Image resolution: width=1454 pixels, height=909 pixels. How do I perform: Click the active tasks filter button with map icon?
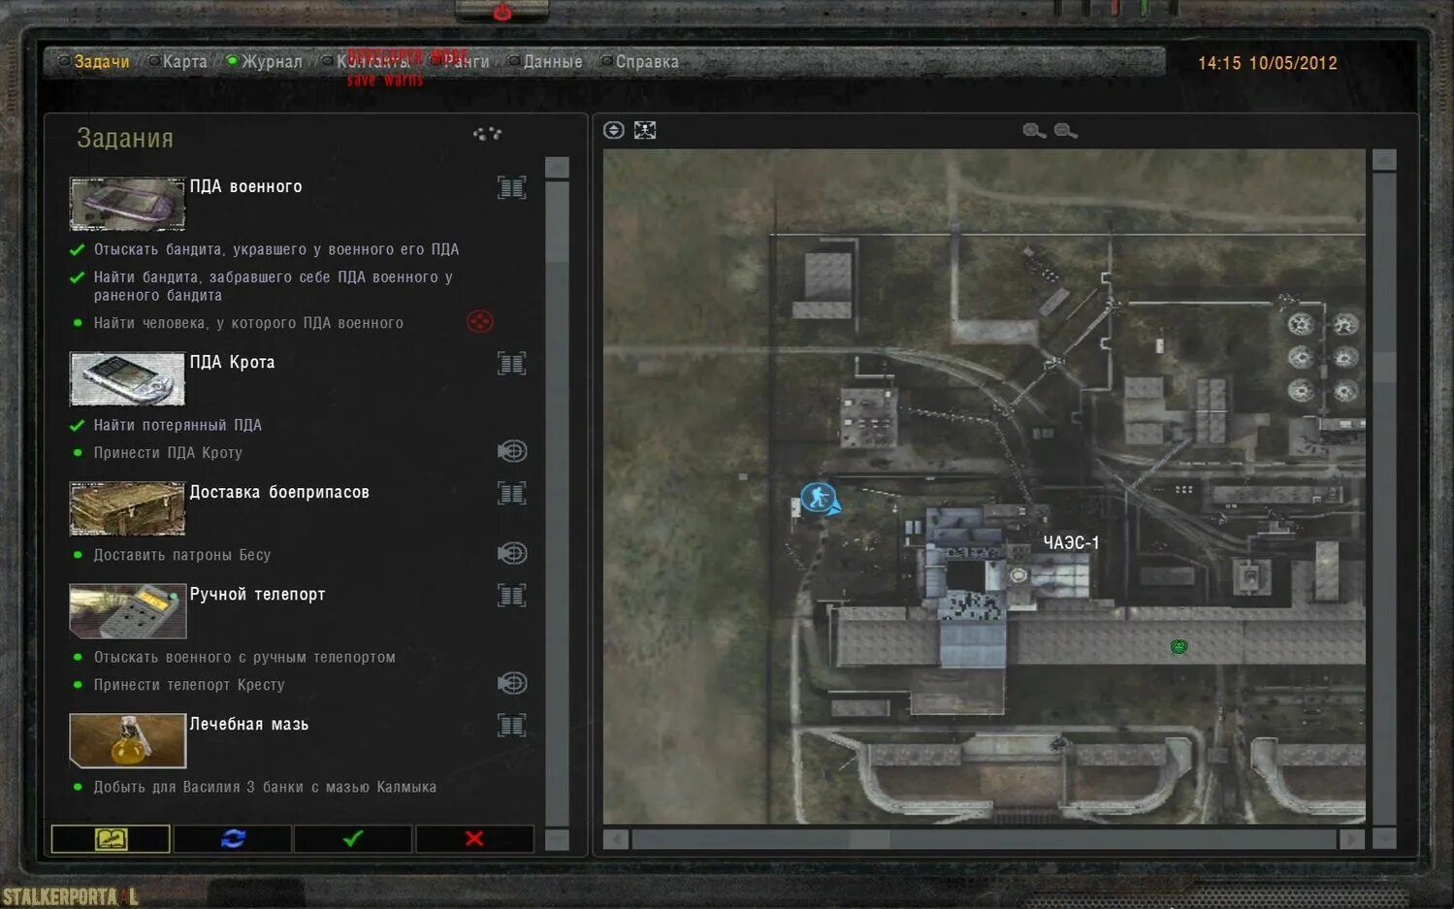pos(111,839)
